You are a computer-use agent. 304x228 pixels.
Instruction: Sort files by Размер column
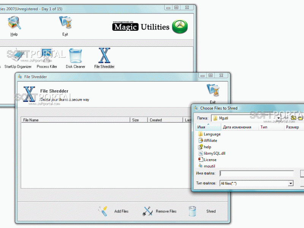294,127
